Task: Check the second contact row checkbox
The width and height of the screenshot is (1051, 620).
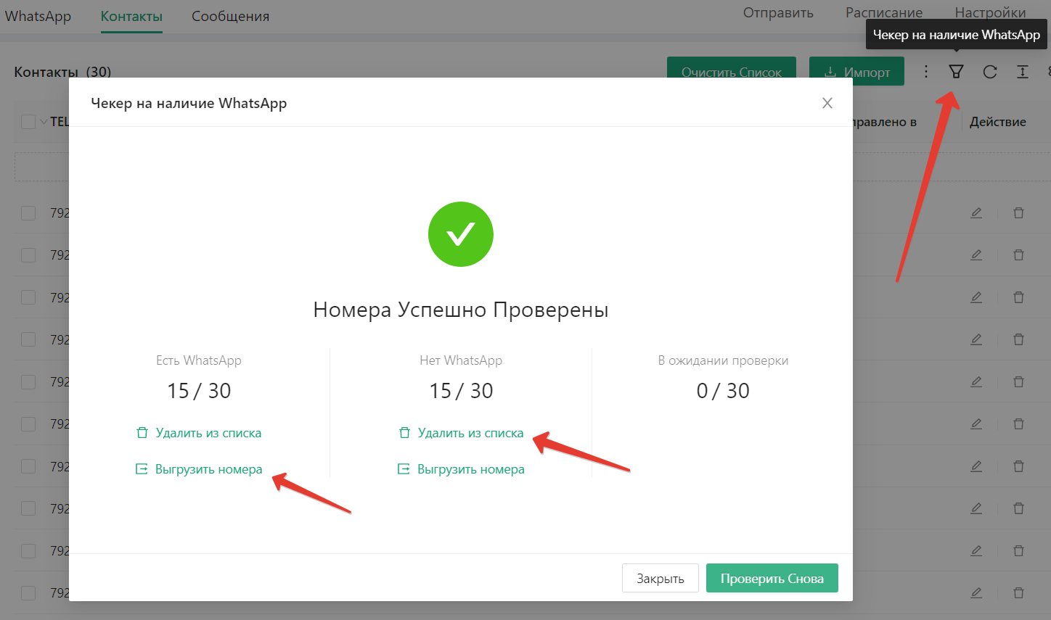Action: (x=28, y=255)
